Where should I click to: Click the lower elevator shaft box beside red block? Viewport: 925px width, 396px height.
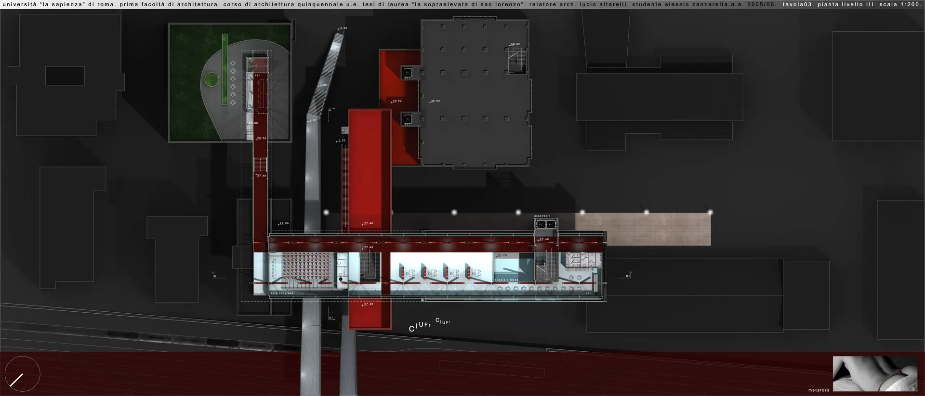pos(408,119)
